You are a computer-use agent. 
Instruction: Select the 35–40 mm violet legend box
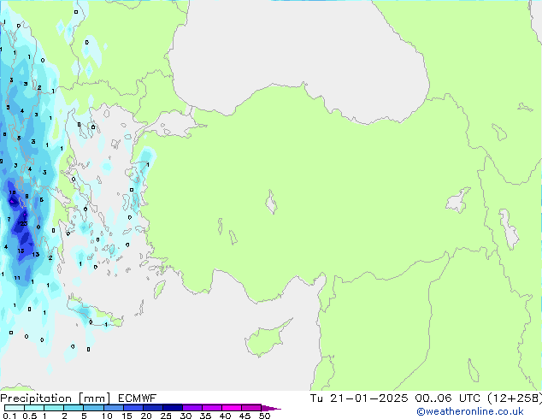click(x=211, y=408)
